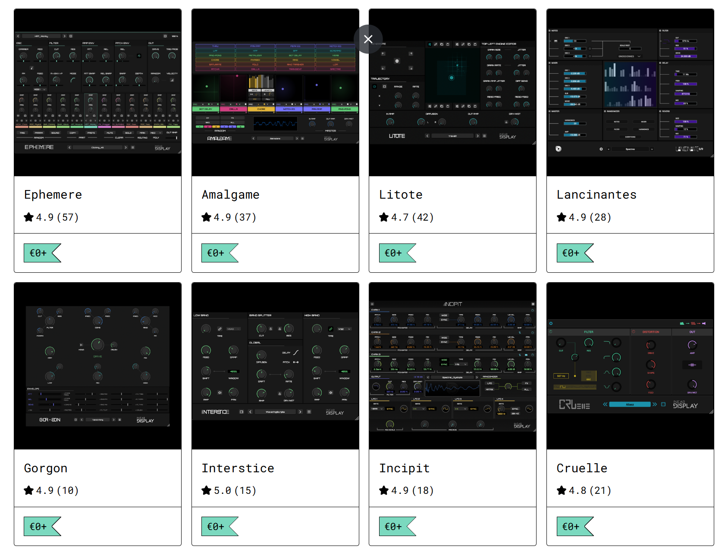The height and width of the screenshot is (552, 725).
Task: Click the star icon under Interstice
Action: 207,490
